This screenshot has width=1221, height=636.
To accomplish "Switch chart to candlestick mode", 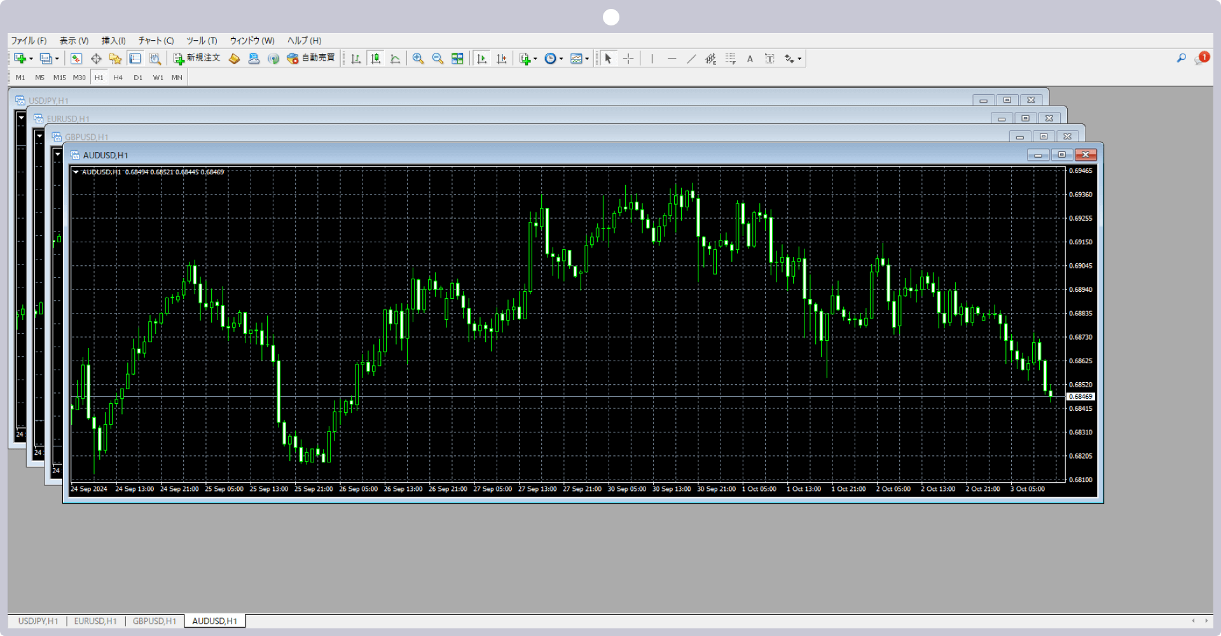I will click(376, 59).
